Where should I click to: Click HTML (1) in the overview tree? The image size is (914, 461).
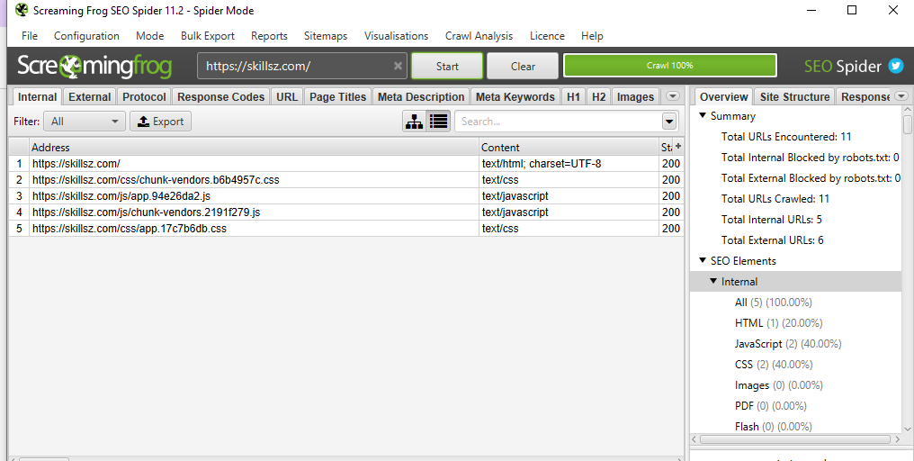(x=779, y=322)
